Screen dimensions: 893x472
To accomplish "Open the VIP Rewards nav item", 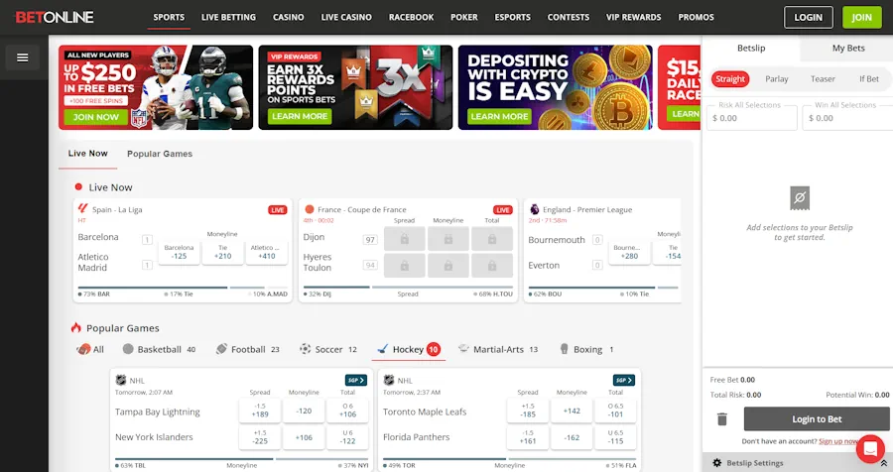I will [x=633, y=17].
